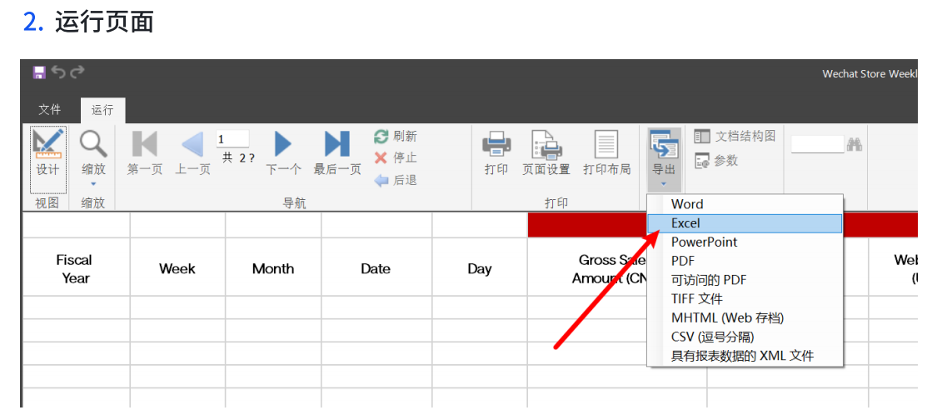This screenshot has width=937, height=415.
Task: Click the Fiscal Year column header
Action: 75,269
